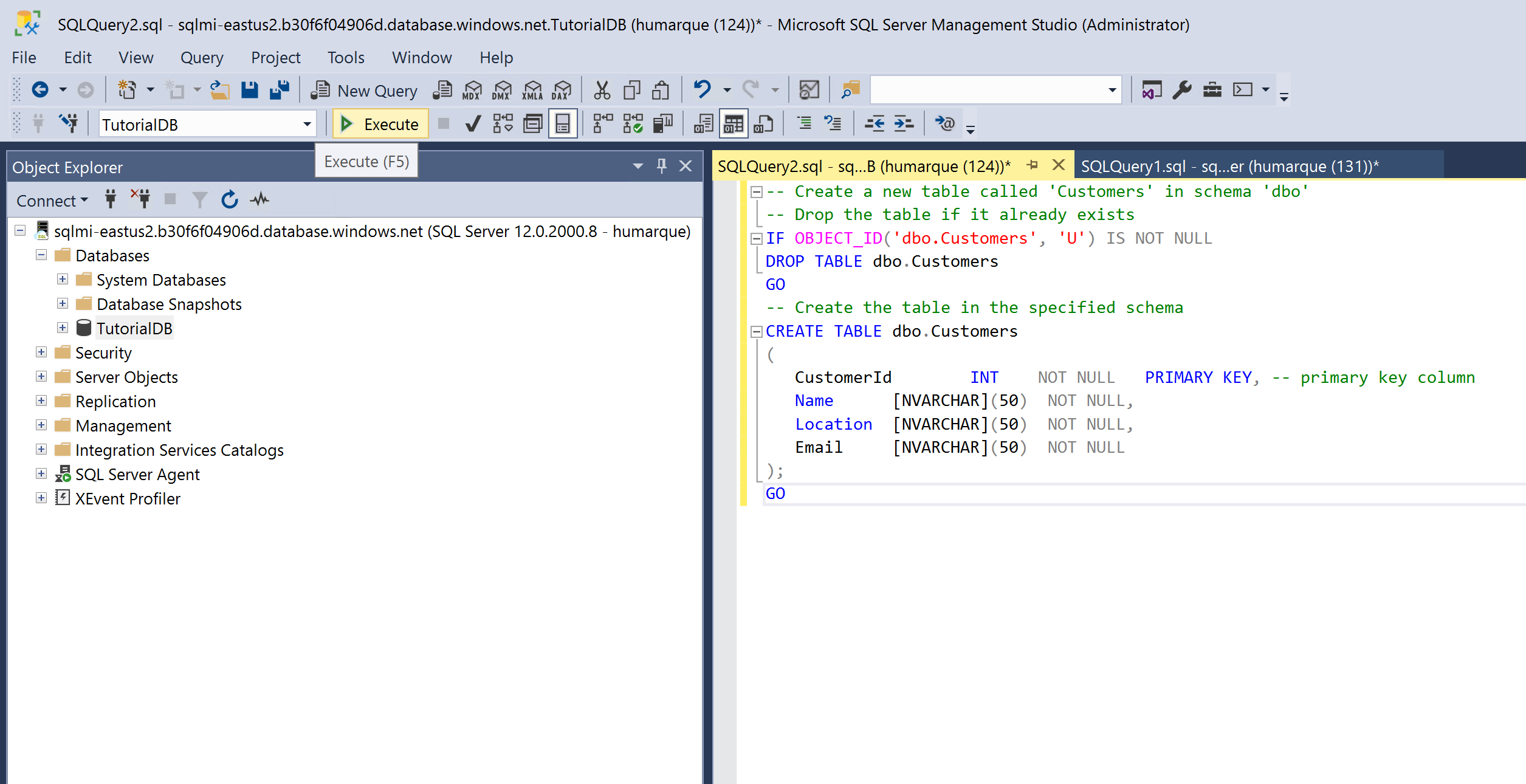Click Refresh icon in Object Explorer

coord(230,199)
